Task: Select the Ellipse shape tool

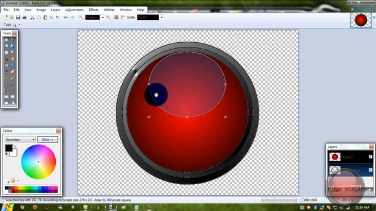Action: point(6,103)
